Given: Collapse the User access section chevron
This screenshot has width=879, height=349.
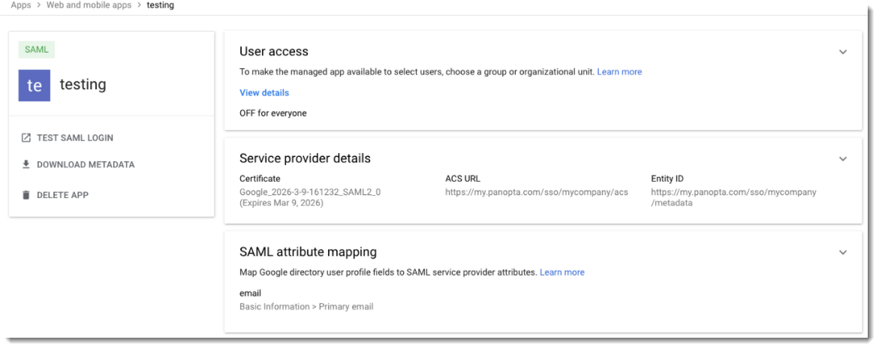Looking at the screenshot, I should (x=842, y=52).
